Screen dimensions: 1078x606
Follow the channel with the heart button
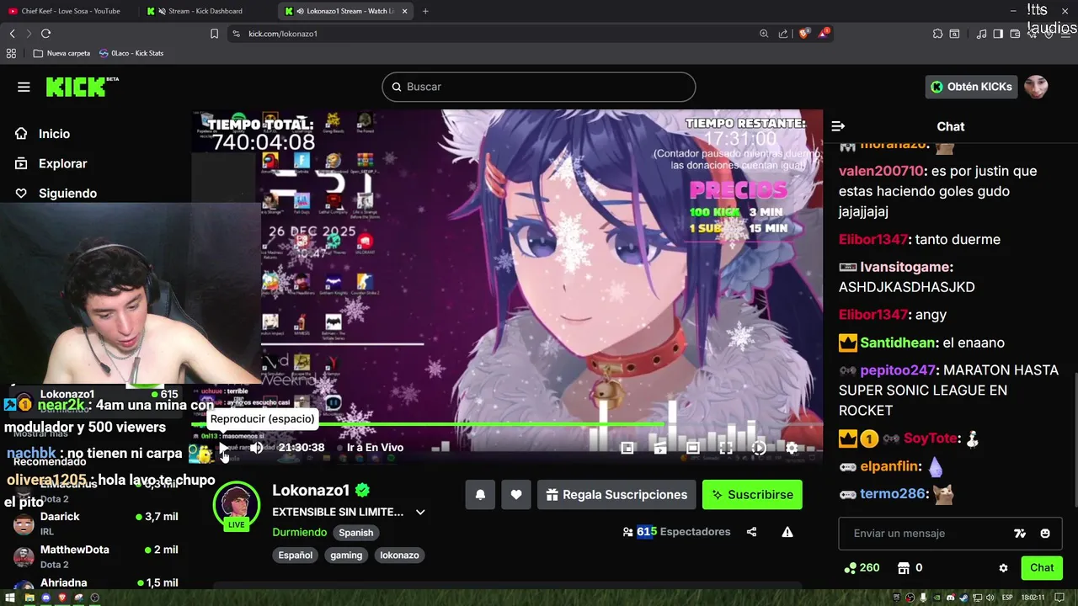pyautogui.click(x=516, y=495)
